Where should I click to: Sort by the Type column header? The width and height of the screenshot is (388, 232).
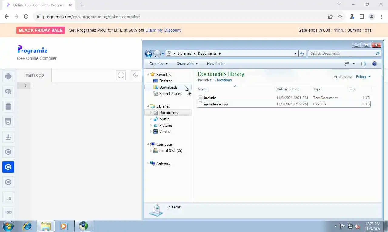click(329, 89)
